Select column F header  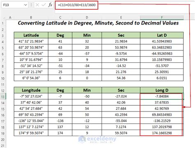(162, 18)
